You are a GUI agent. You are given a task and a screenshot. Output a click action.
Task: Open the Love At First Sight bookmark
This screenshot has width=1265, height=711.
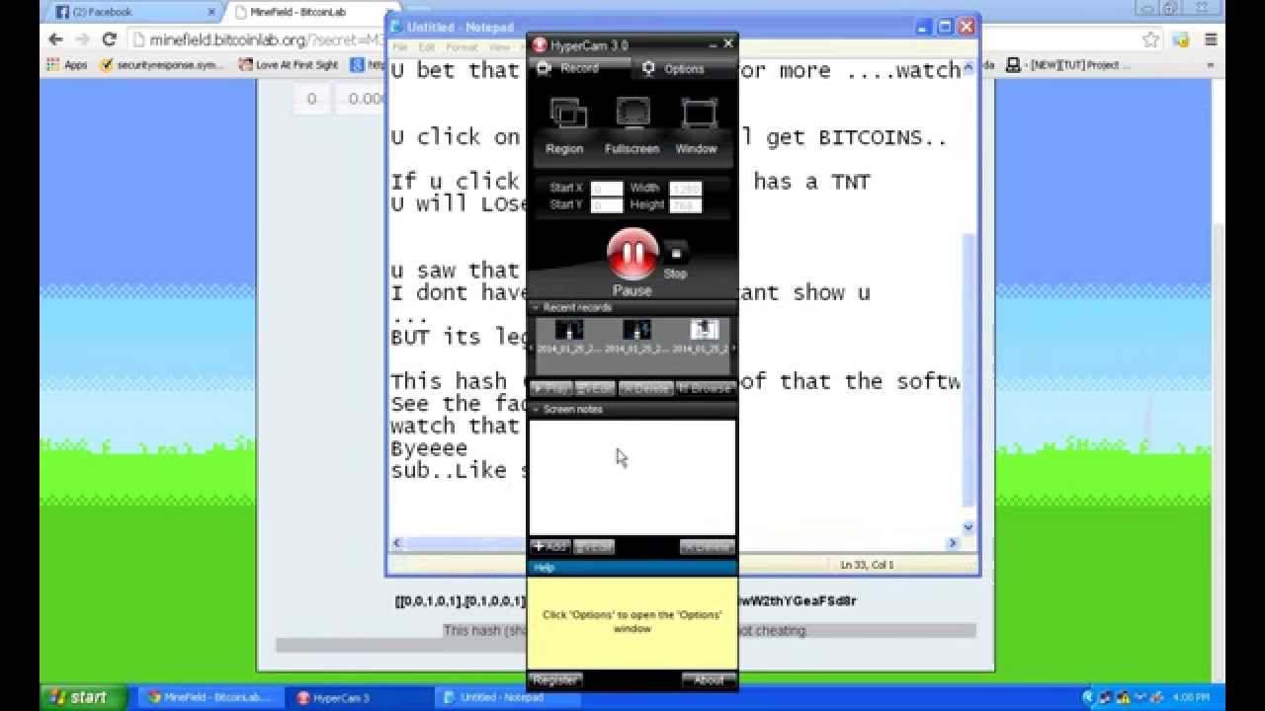[288, 65]
